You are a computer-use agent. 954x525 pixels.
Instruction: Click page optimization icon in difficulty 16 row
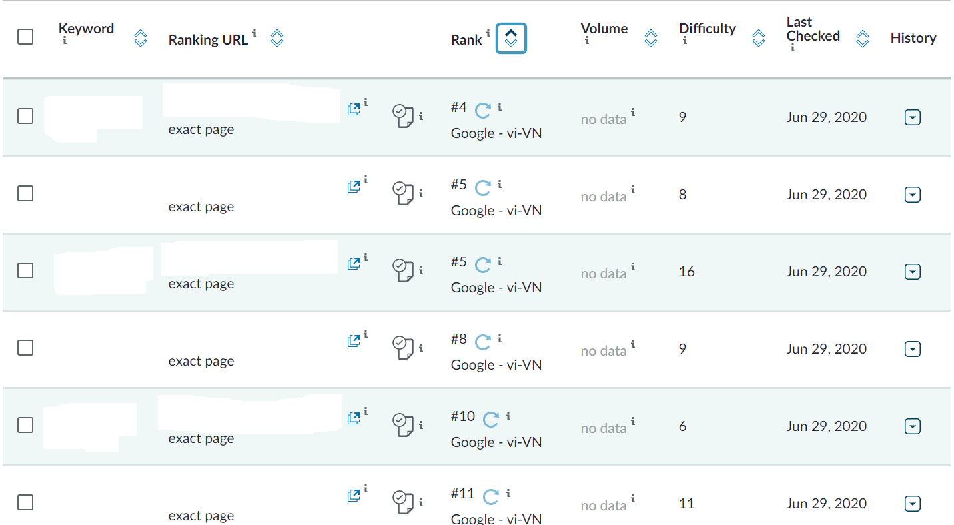pos(402,270)
